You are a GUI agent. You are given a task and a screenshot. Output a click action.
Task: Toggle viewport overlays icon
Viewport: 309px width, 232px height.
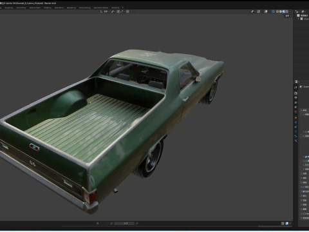coord(266,12)
